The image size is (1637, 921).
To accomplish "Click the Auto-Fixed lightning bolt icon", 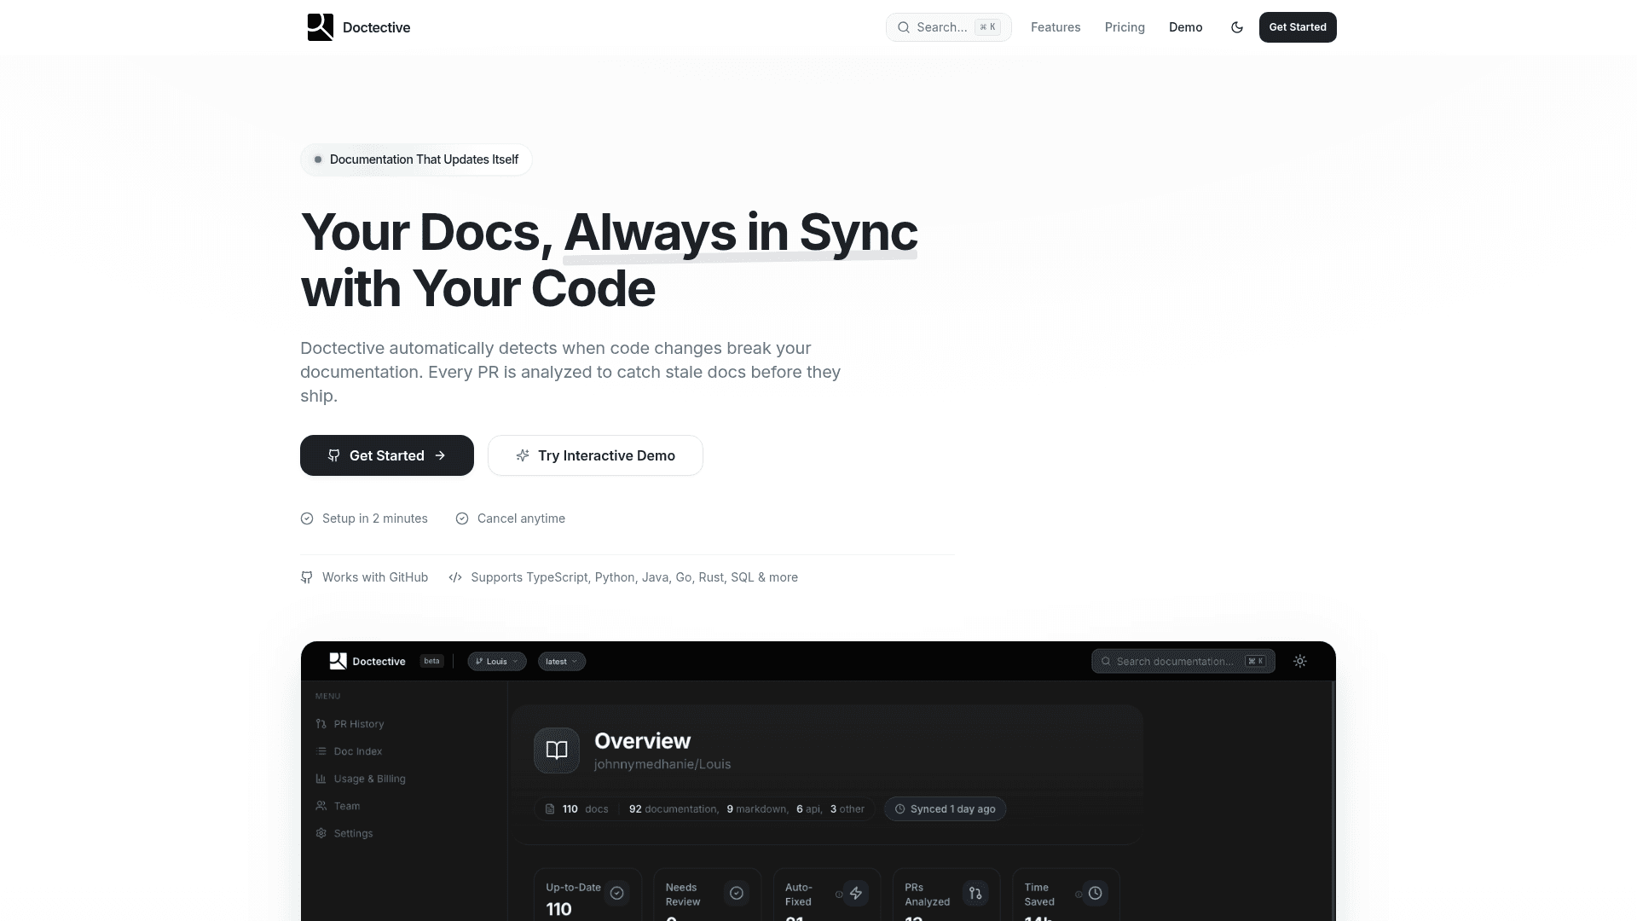I will tap(856, 893).
